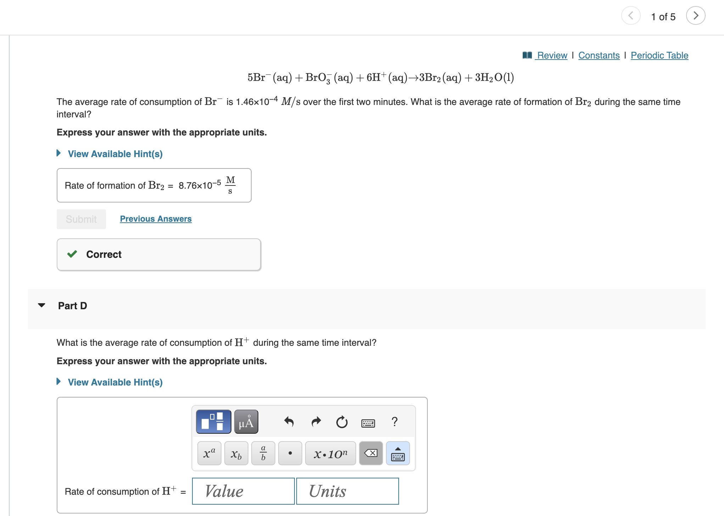Open the Periodic Table link

coord(660,55)
